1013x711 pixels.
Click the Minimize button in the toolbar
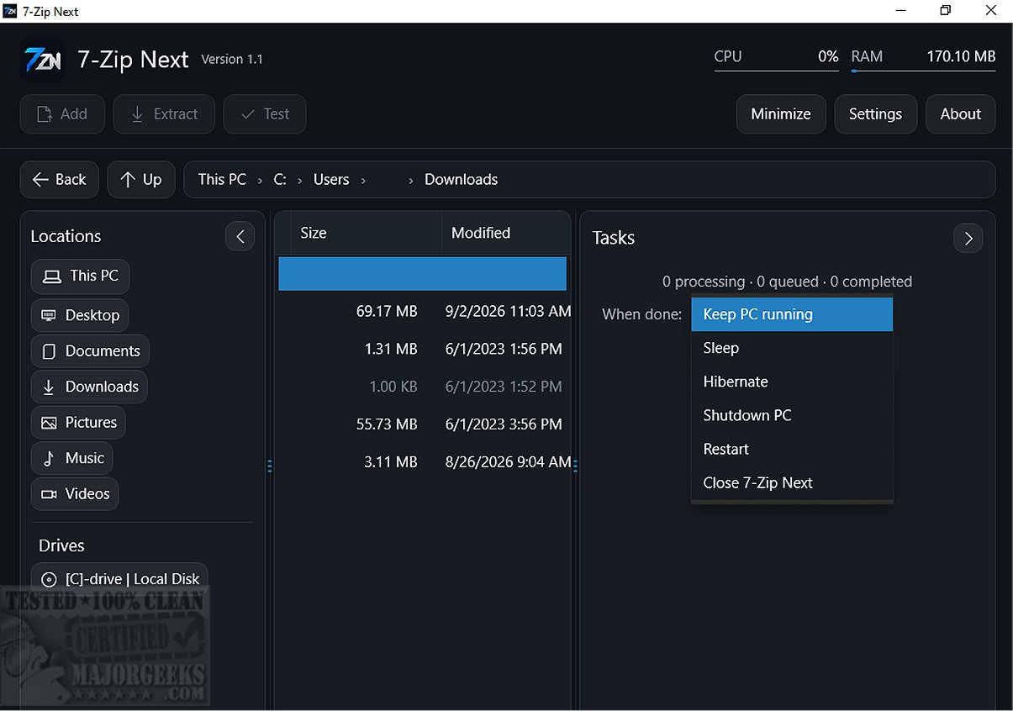(x=781, y=114)
